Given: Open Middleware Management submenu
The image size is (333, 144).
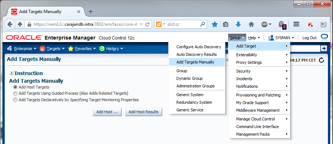Looking at the screenshot, I should pos(259,110).
